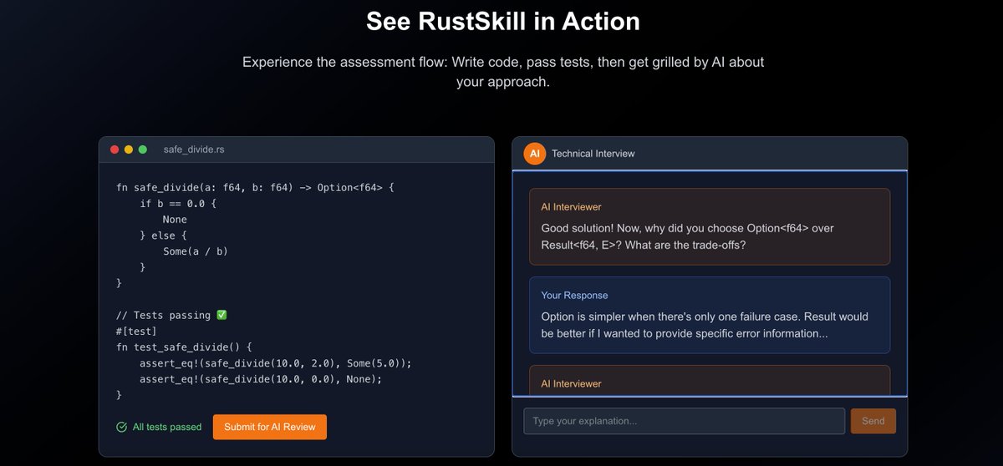The height and width of the screenshot is (466, 1003).
Task: Click the 'All tests passed' status text
Action: coord(167,427)
